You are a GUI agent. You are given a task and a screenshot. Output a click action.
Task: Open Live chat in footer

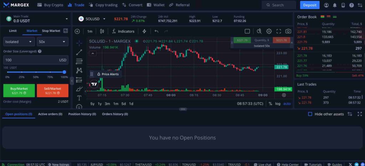(263, 164)
